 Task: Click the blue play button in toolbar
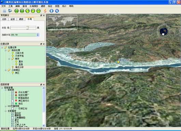coord(51,11)
